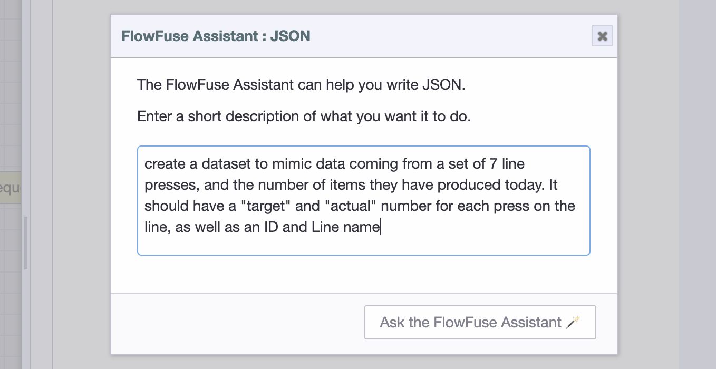Place cursor after the words Line name
This screenshot has width=716, height=369.
coord(381,227)
